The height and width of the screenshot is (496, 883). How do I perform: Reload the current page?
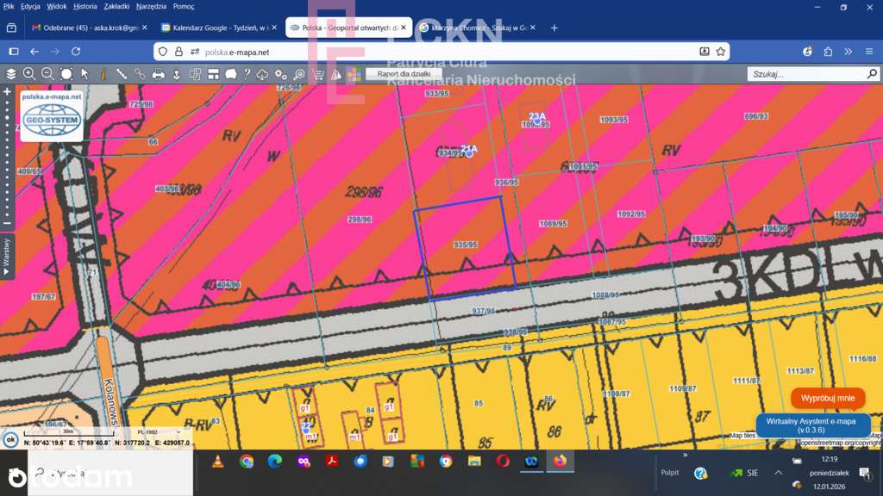(76, 52)
